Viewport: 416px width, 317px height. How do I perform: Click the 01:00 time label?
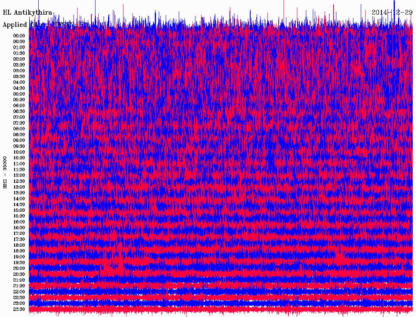pyautogui.click(x=19, y=47)
